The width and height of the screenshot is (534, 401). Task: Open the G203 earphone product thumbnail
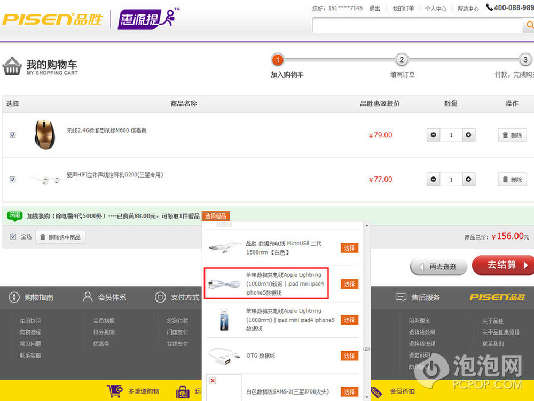click(44, 179)
